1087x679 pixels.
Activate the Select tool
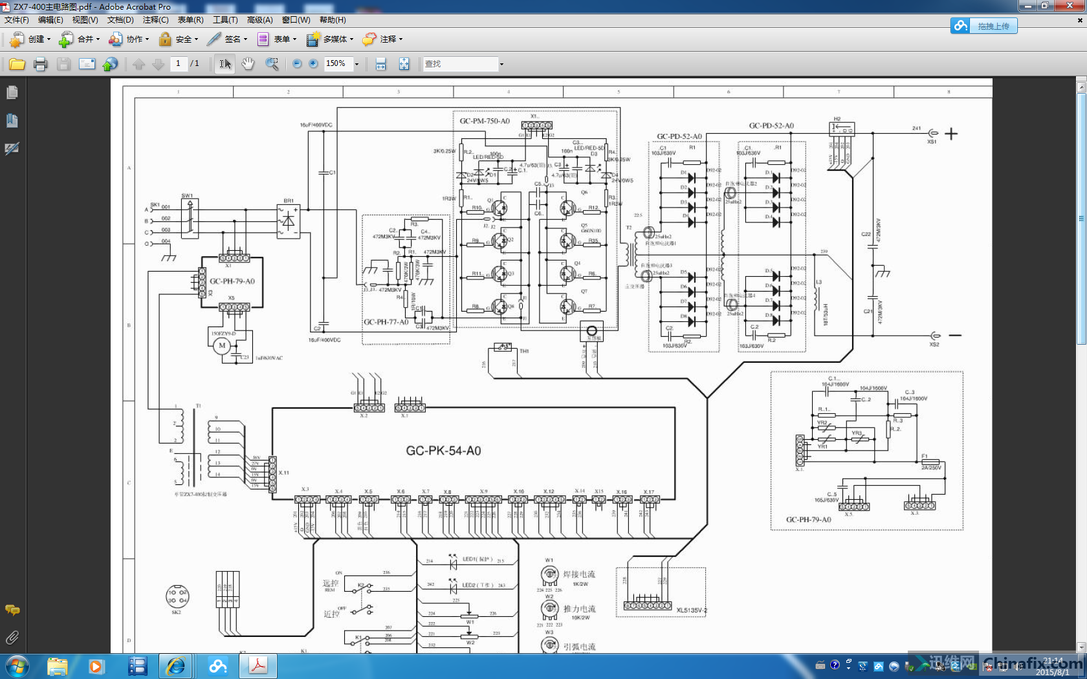(225, 64)
